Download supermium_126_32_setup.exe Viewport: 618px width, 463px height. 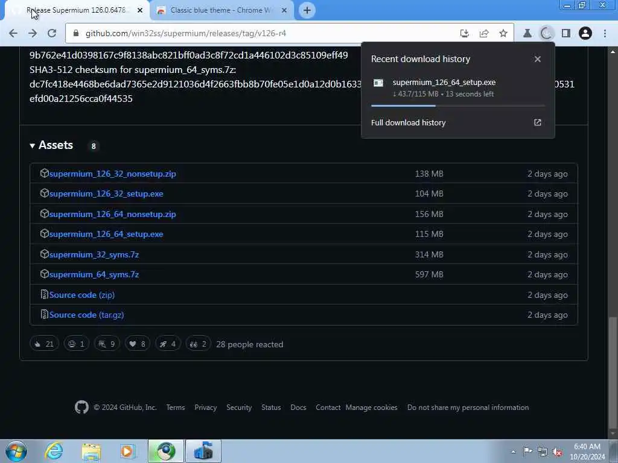[x=106, y=194]
